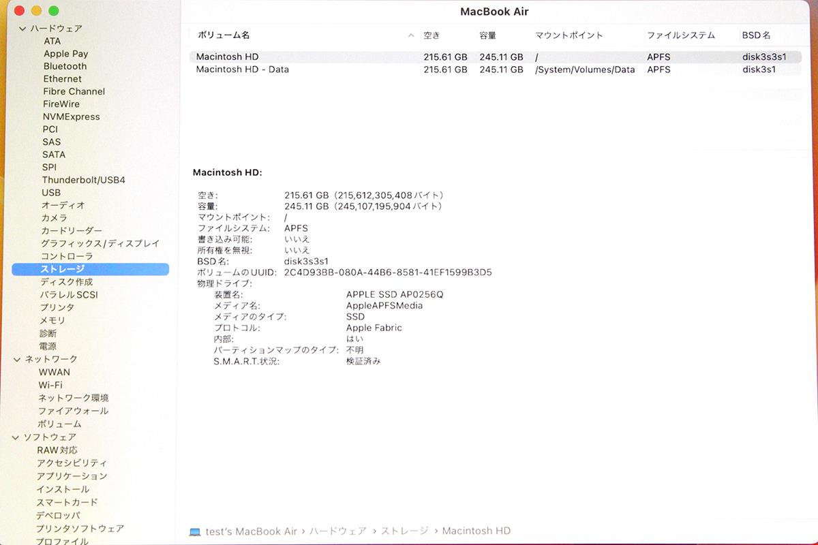The image size is (818, 545).
Task: Collapse the ネットワーク section chevron
Action: coord(18,359)
